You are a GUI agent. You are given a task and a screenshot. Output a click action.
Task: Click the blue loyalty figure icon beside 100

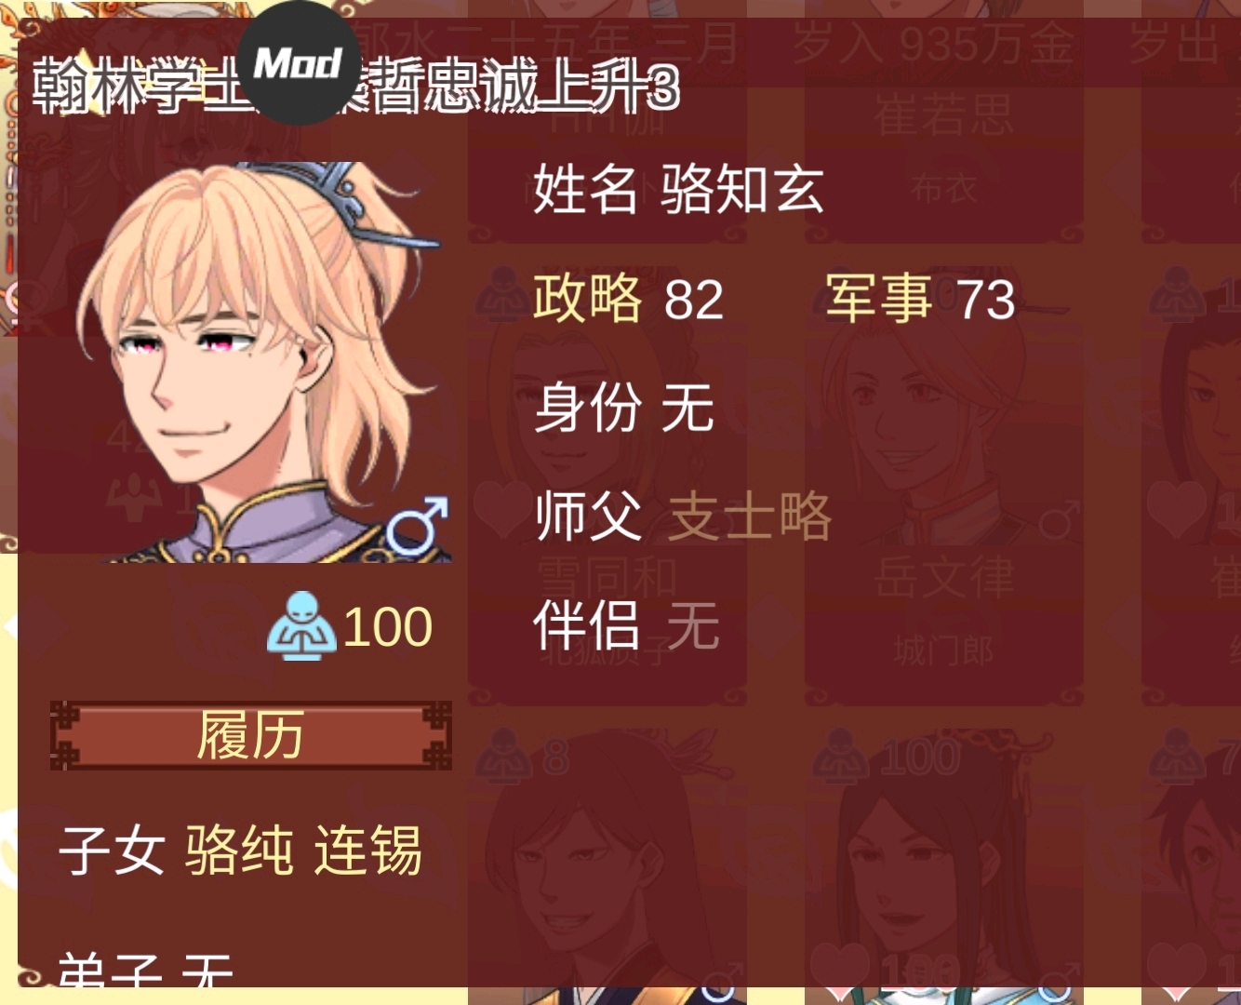[x=301, y=626]
